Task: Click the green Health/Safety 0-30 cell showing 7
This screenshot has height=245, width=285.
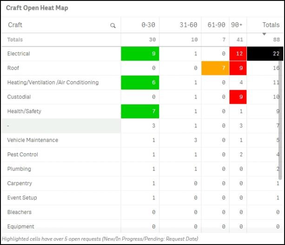Action: (140, 111)
